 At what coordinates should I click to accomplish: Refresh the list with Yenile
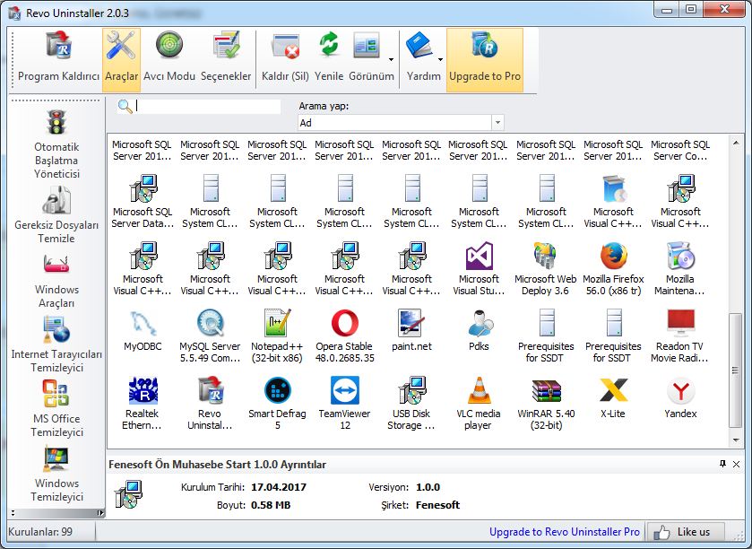coord(329,58)
